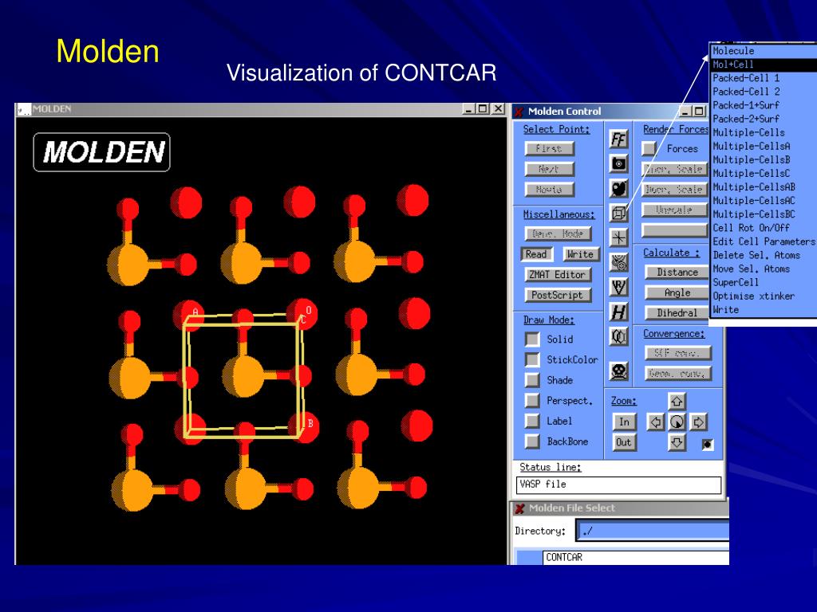Viewport: 817px width, 612px height.
Task: Select Packed-1+Surf menu entry
Action: (x=764, y=105)
